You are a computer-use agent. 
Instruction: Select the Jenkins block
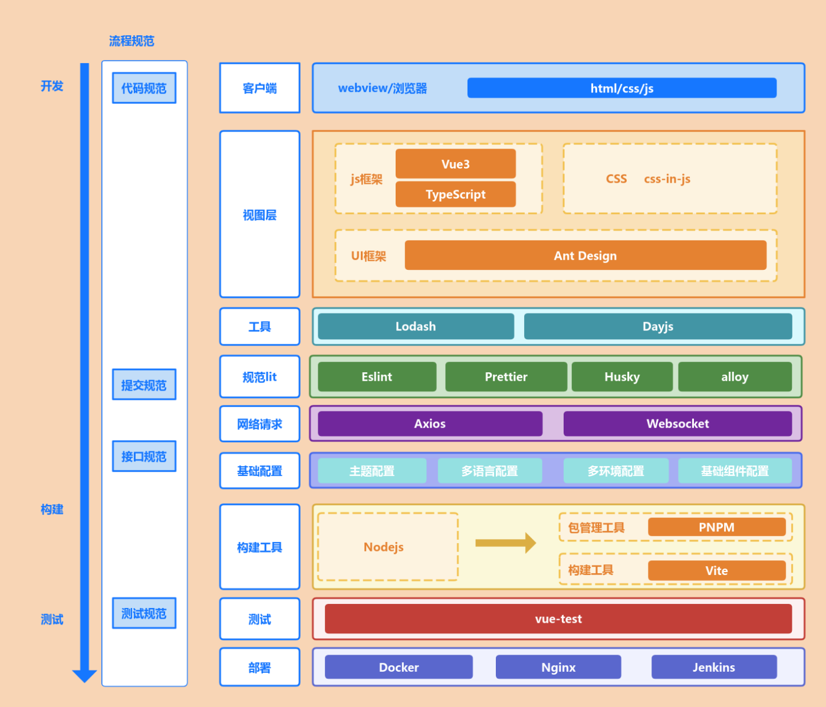713,667
